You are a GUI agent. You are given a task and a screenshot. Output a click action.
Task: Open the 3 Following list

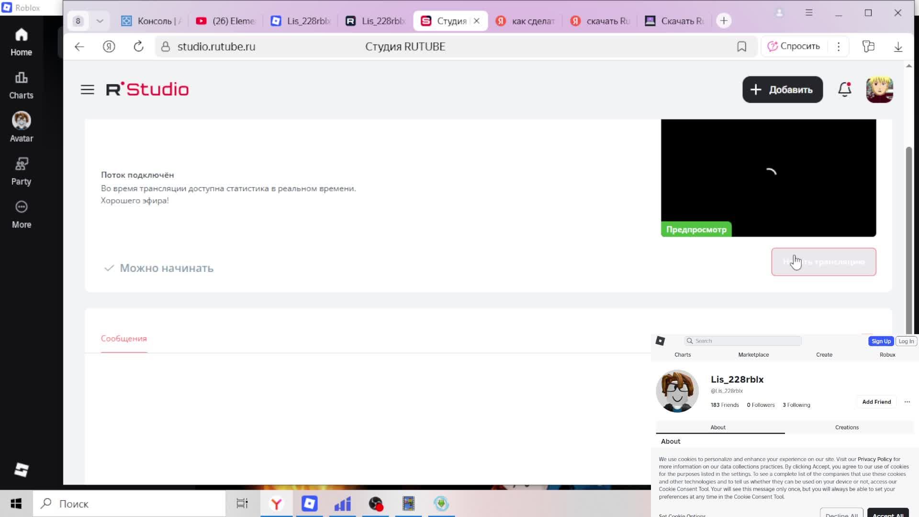[796, 405]
